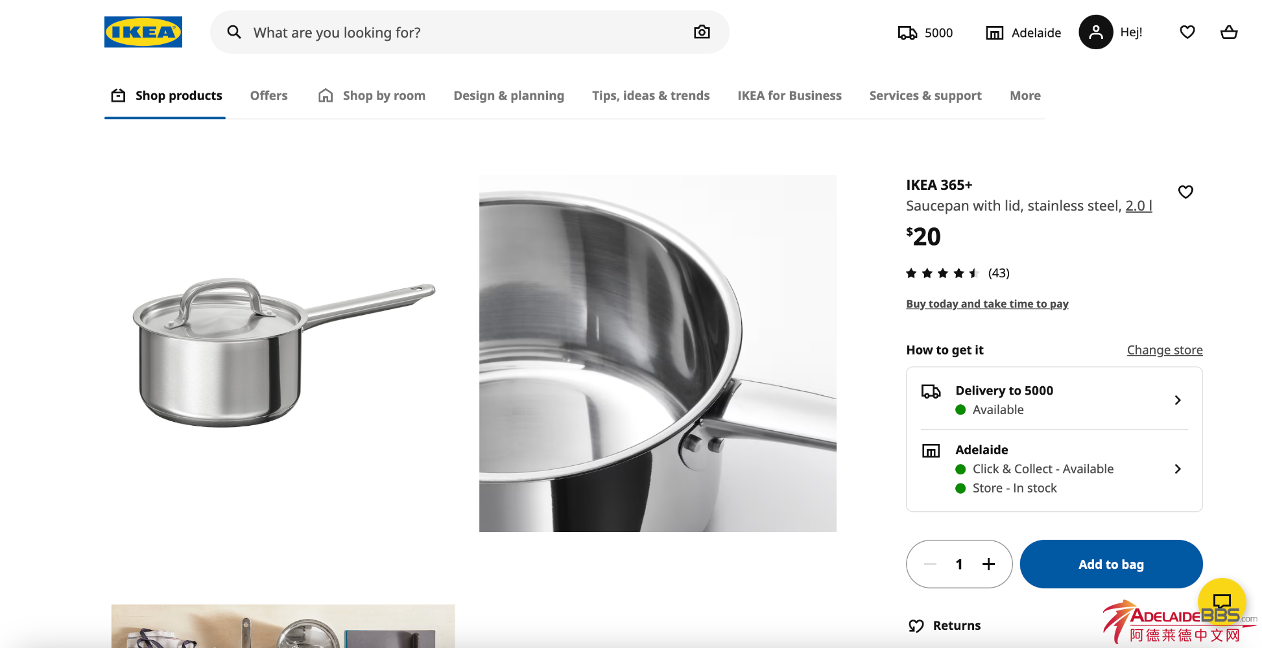
Task: Click the IKEA logo
Action: pos(143,32)
